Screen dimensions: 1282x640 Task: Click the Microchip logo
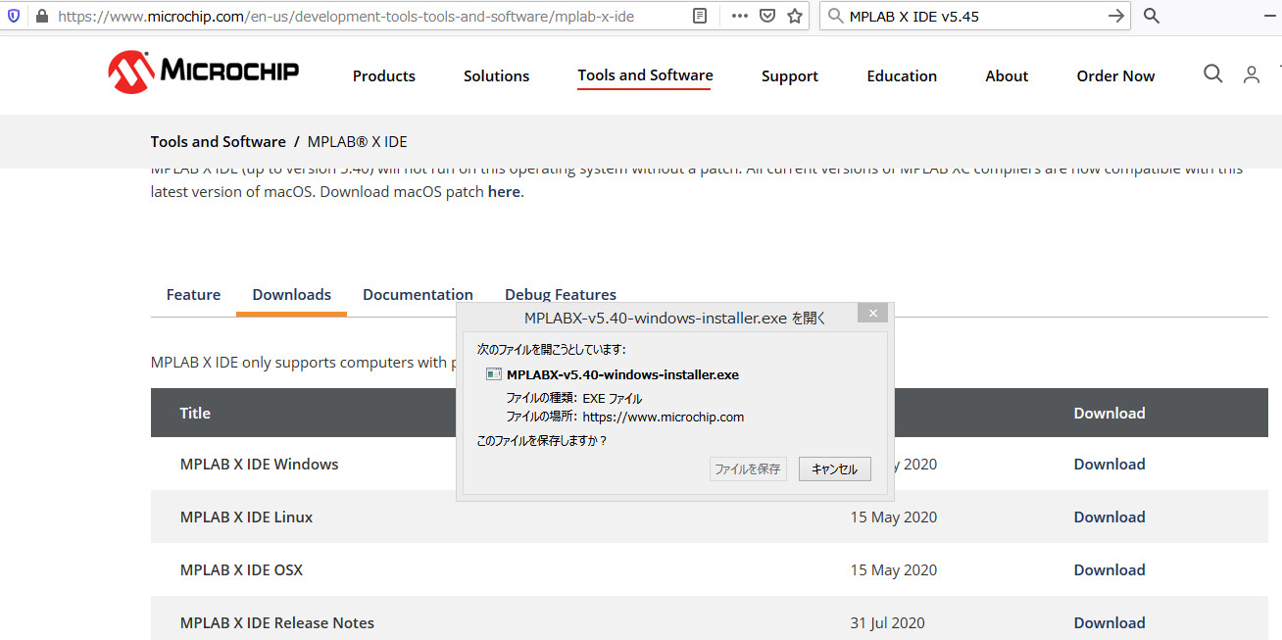point(204,72)
